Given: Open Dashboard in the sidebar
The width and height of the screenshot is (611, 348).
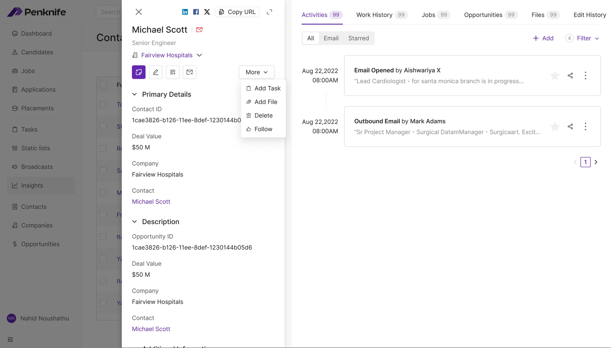Looking at the screenshot, I should pos(41,33).
